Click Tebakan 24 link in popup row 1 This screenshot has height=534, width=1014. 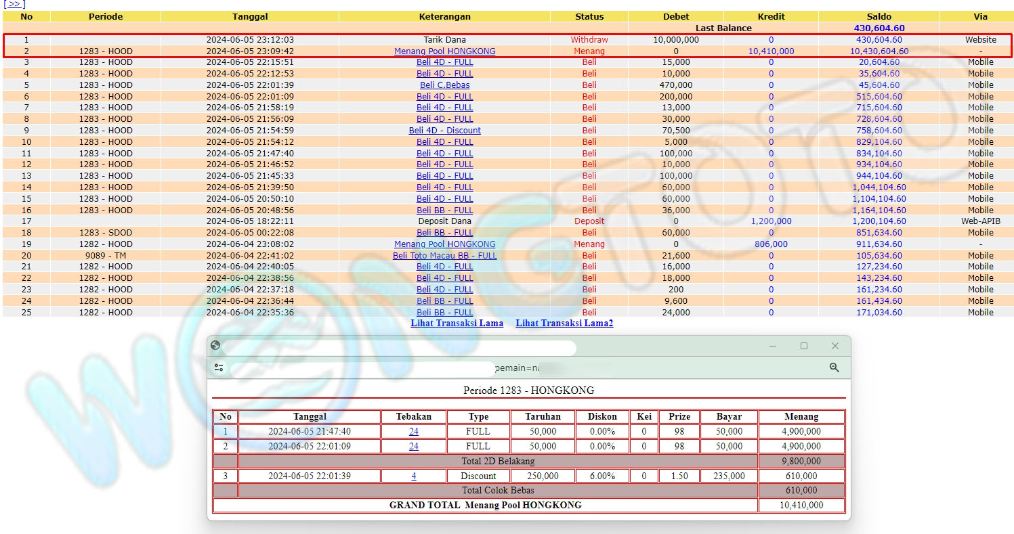point(413,432)
